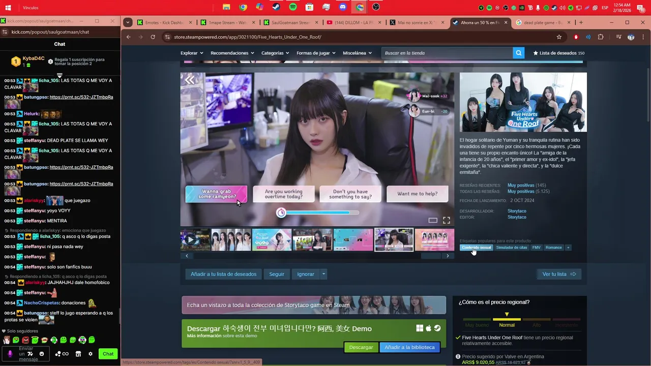Open the Windows volume tray icon
Viewport: 651px width, 366px height.
click(562, 8)
